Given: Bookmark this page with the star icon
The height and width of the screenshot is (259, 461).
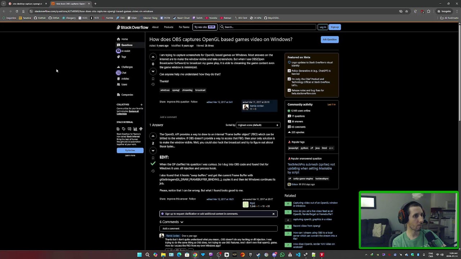Looking at the screenshot, I should 407,11.
